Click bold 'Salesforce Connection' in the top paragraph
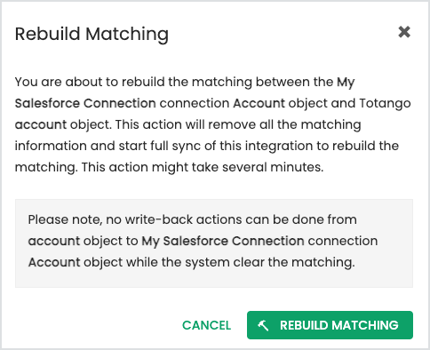 (x=85, y=103)
